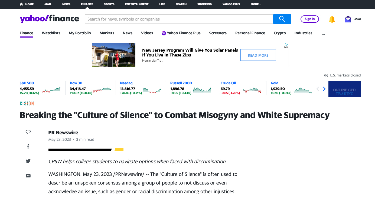Click the Online CFD Trading ad
375x201 pixels.
point(344,89)
